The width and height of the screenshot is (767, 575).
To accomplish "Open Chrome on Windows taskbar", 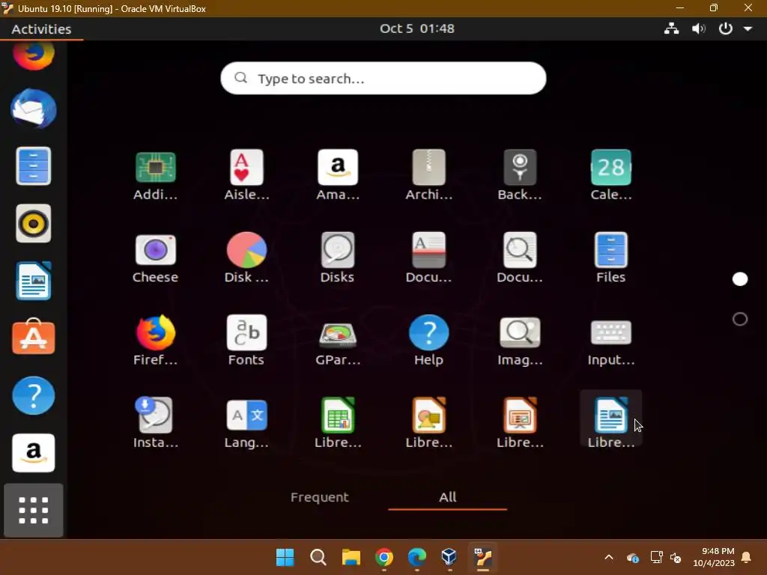I will pyautogui.click(x=384, y=556).
